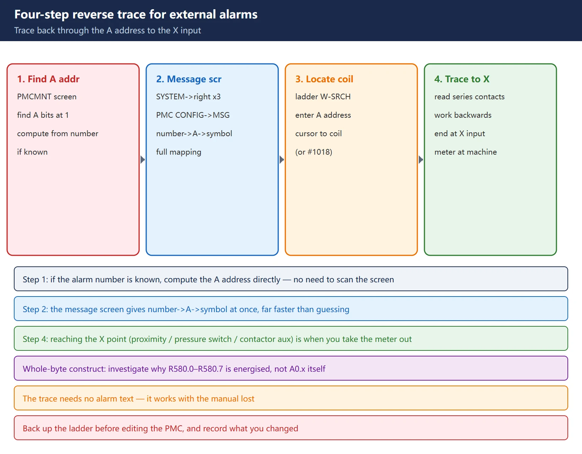Click 'SYSTEM->right x3' line
582x454 pixels.
(x=188, y=97)
